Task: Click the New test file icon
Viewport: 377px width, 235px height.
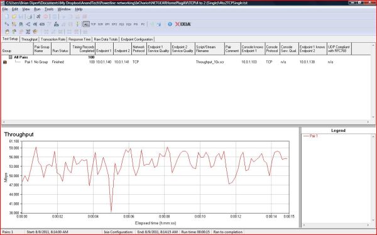Action: [7, 16]
